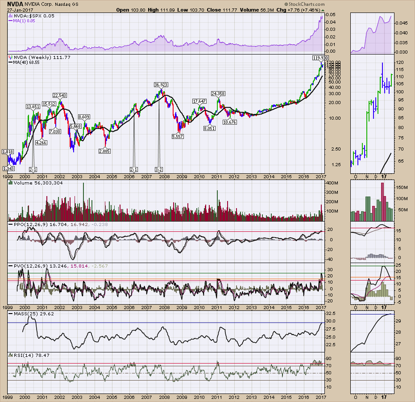Click the 0.045 label in the zoomed ratio panel
The width and height of the screenshot is (415, 402).
(402, 23)
